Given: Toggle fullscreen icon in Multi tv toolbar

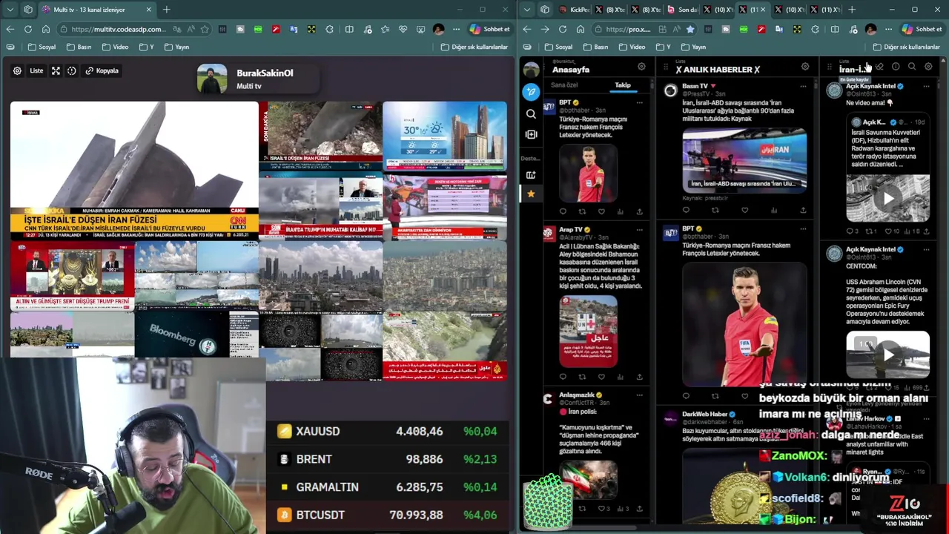Looking at the screenshot, I should (56, 70).
